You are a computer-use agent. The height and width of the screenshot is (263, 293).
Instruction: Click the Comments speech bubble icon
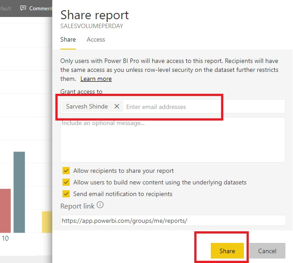(23, 8)
